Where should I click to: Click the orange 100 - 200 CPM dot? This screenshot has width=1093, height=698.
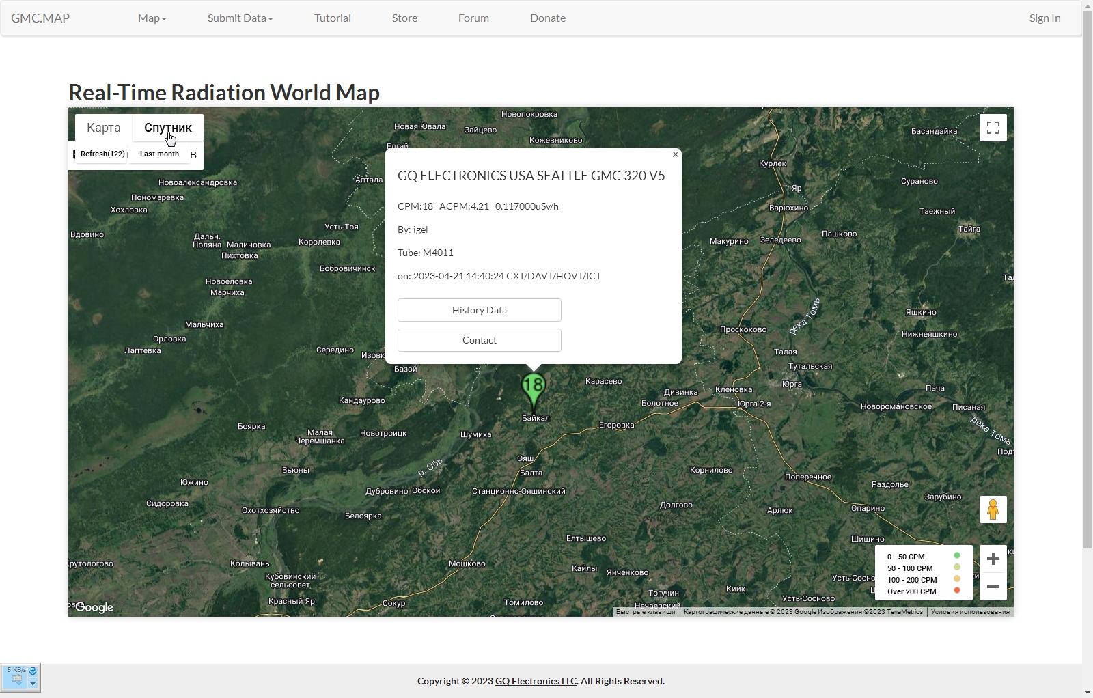[957, 578]
